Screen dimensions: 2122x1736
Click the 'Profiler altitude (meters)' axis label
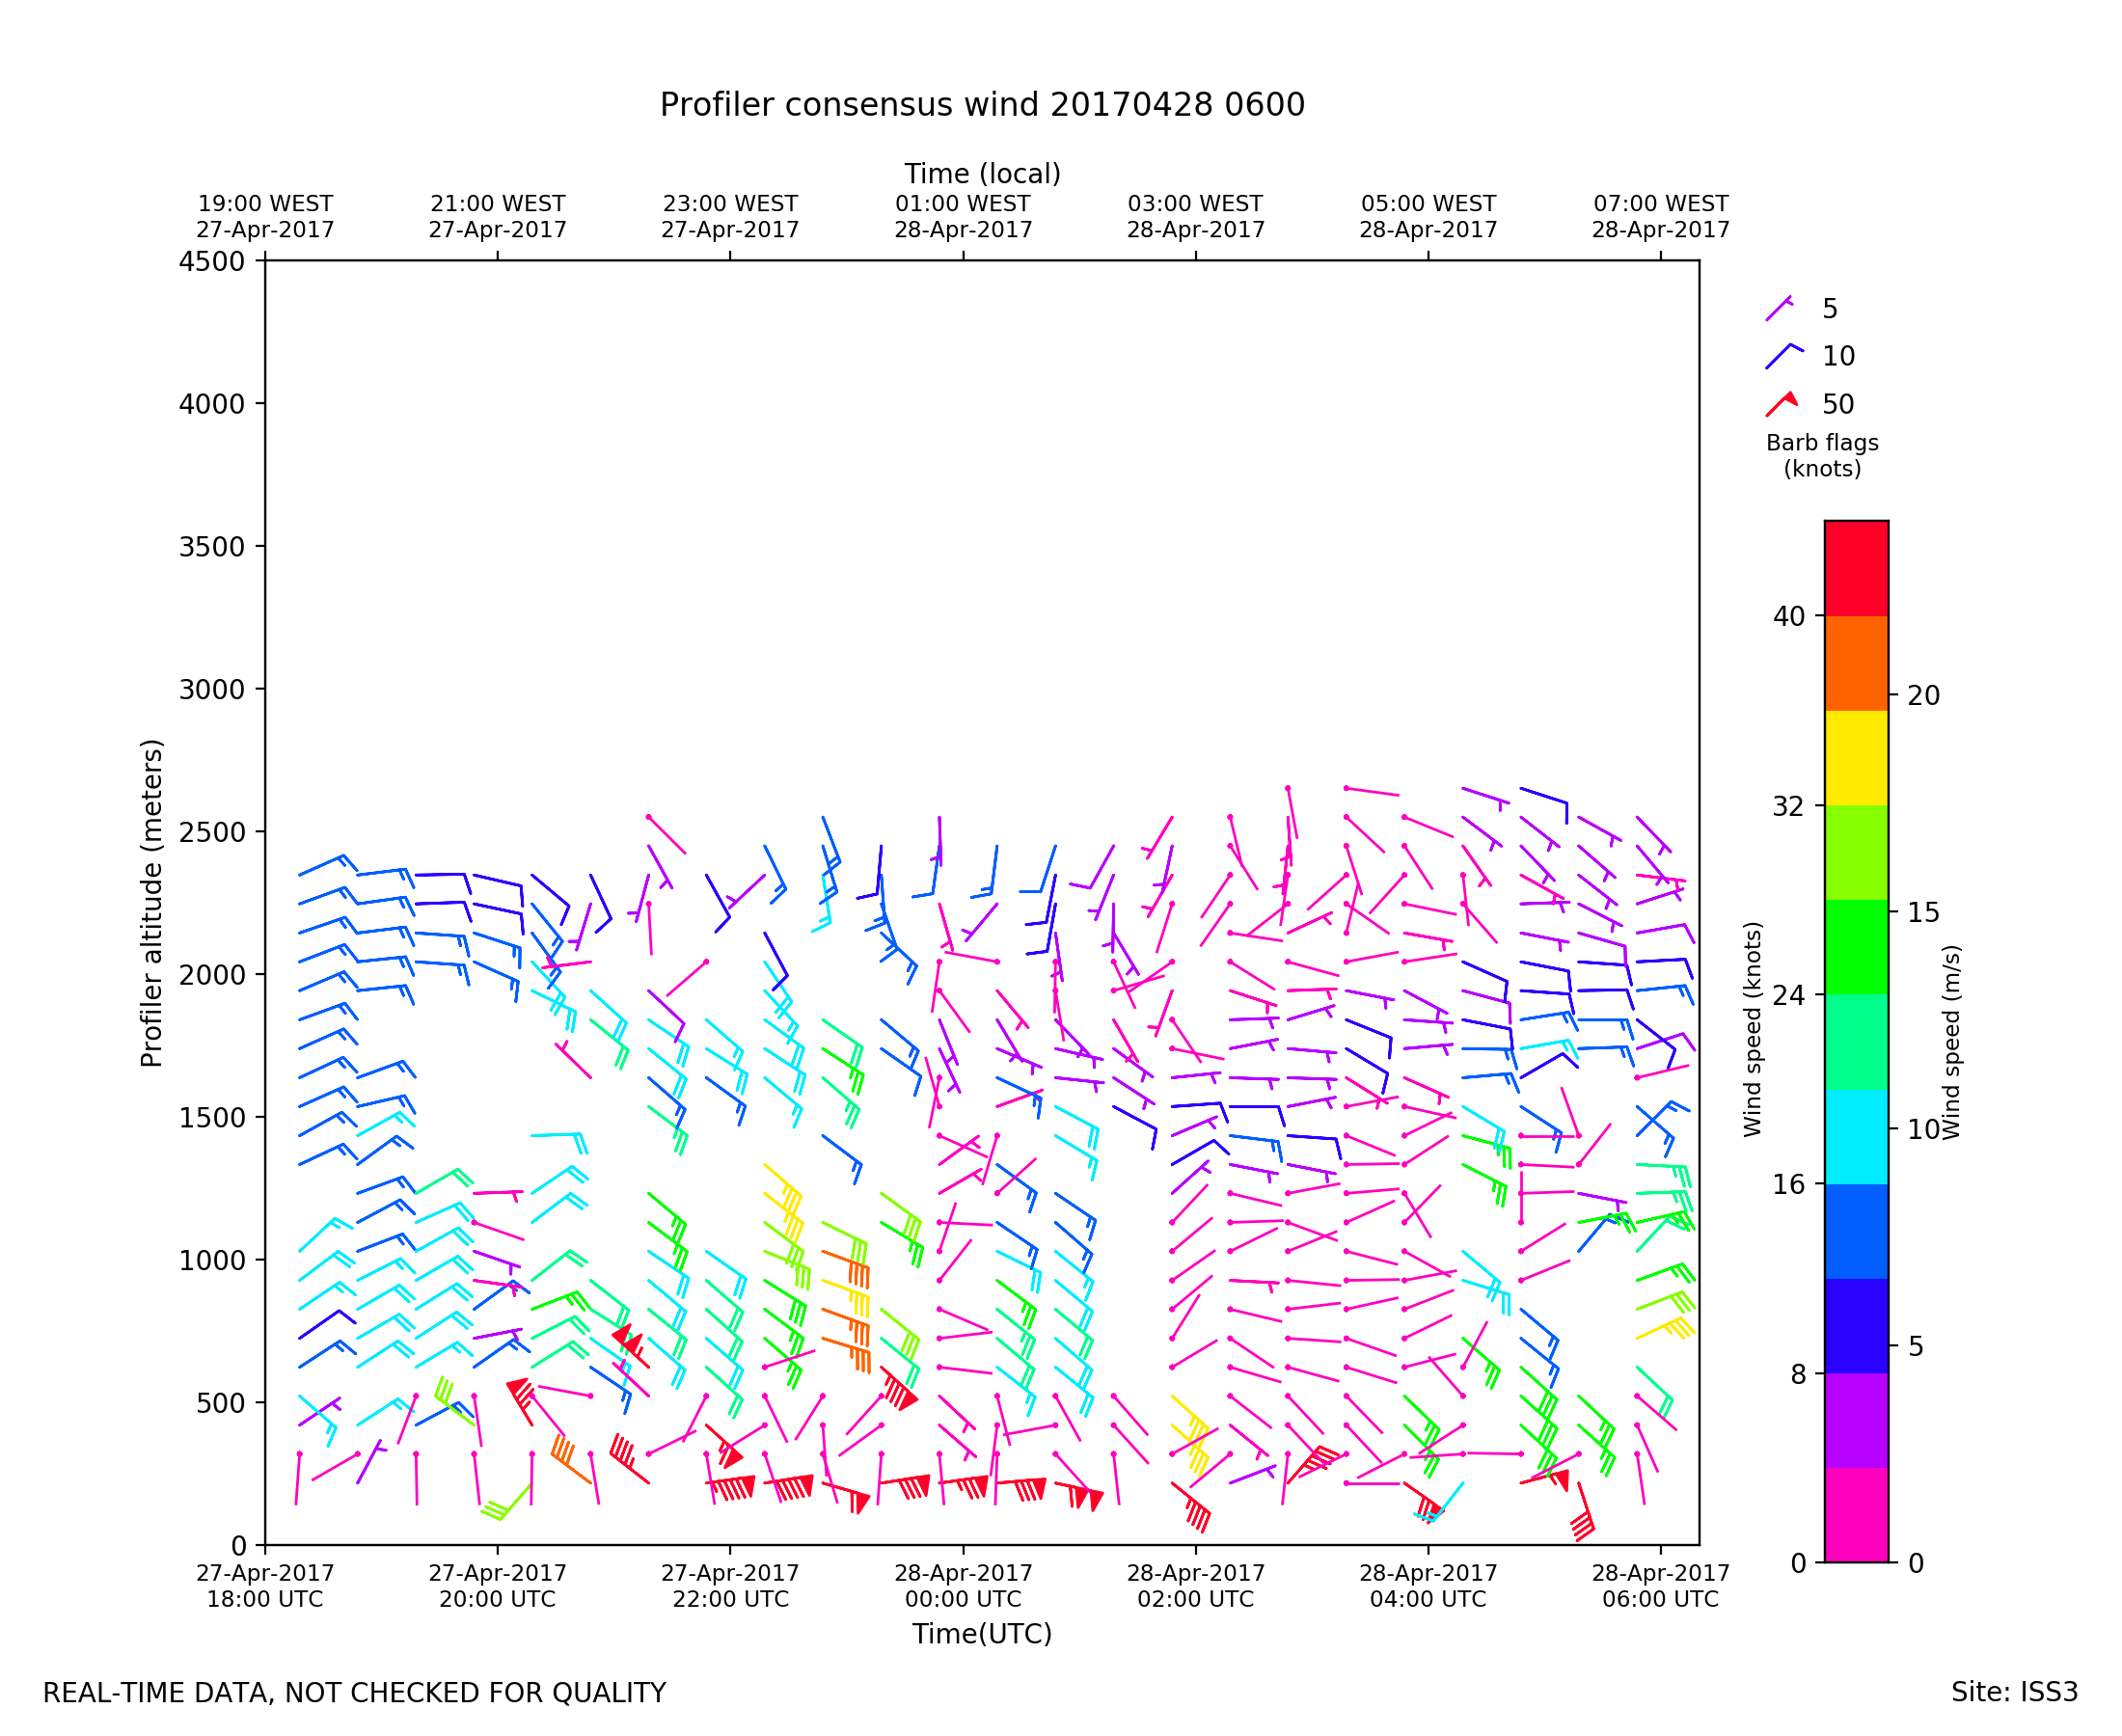click(x=152, y=903)
